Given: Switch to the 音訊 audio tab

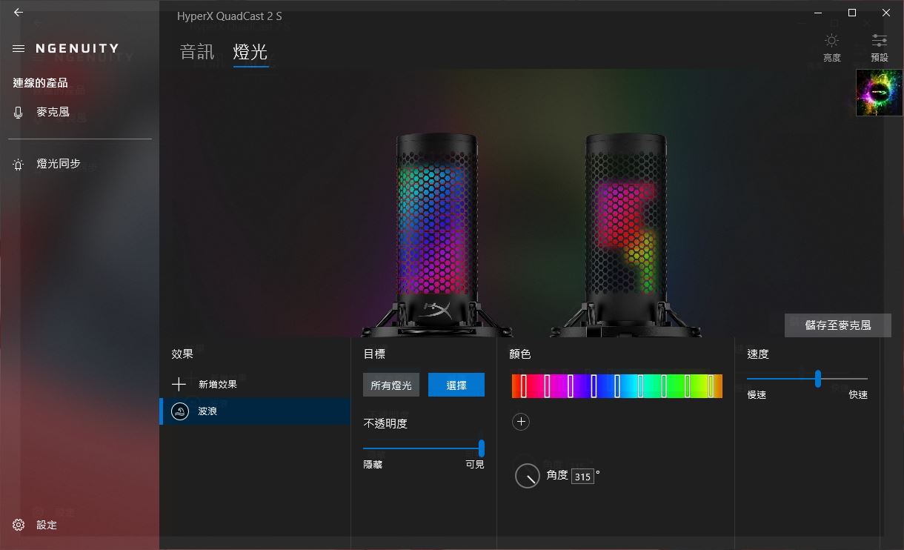Looking at the screenshot, I should pyautogui.click(x=197, y=52).
